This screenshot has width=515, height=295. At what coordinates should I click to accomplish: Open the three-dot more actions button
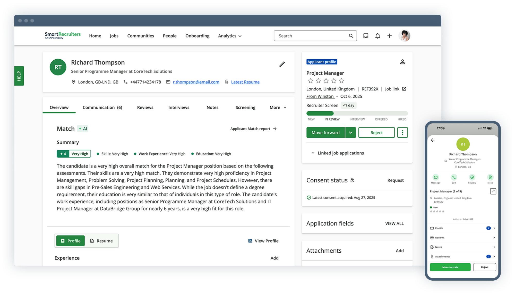click(x=402, y=132)
